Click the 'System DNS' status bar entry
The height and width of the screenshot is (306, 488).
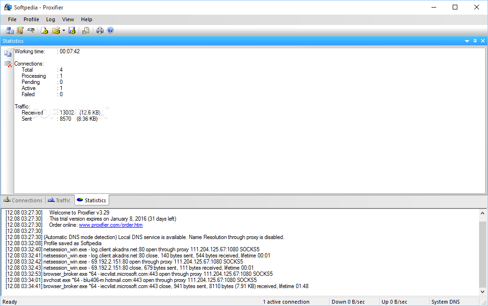click(445, 302)
